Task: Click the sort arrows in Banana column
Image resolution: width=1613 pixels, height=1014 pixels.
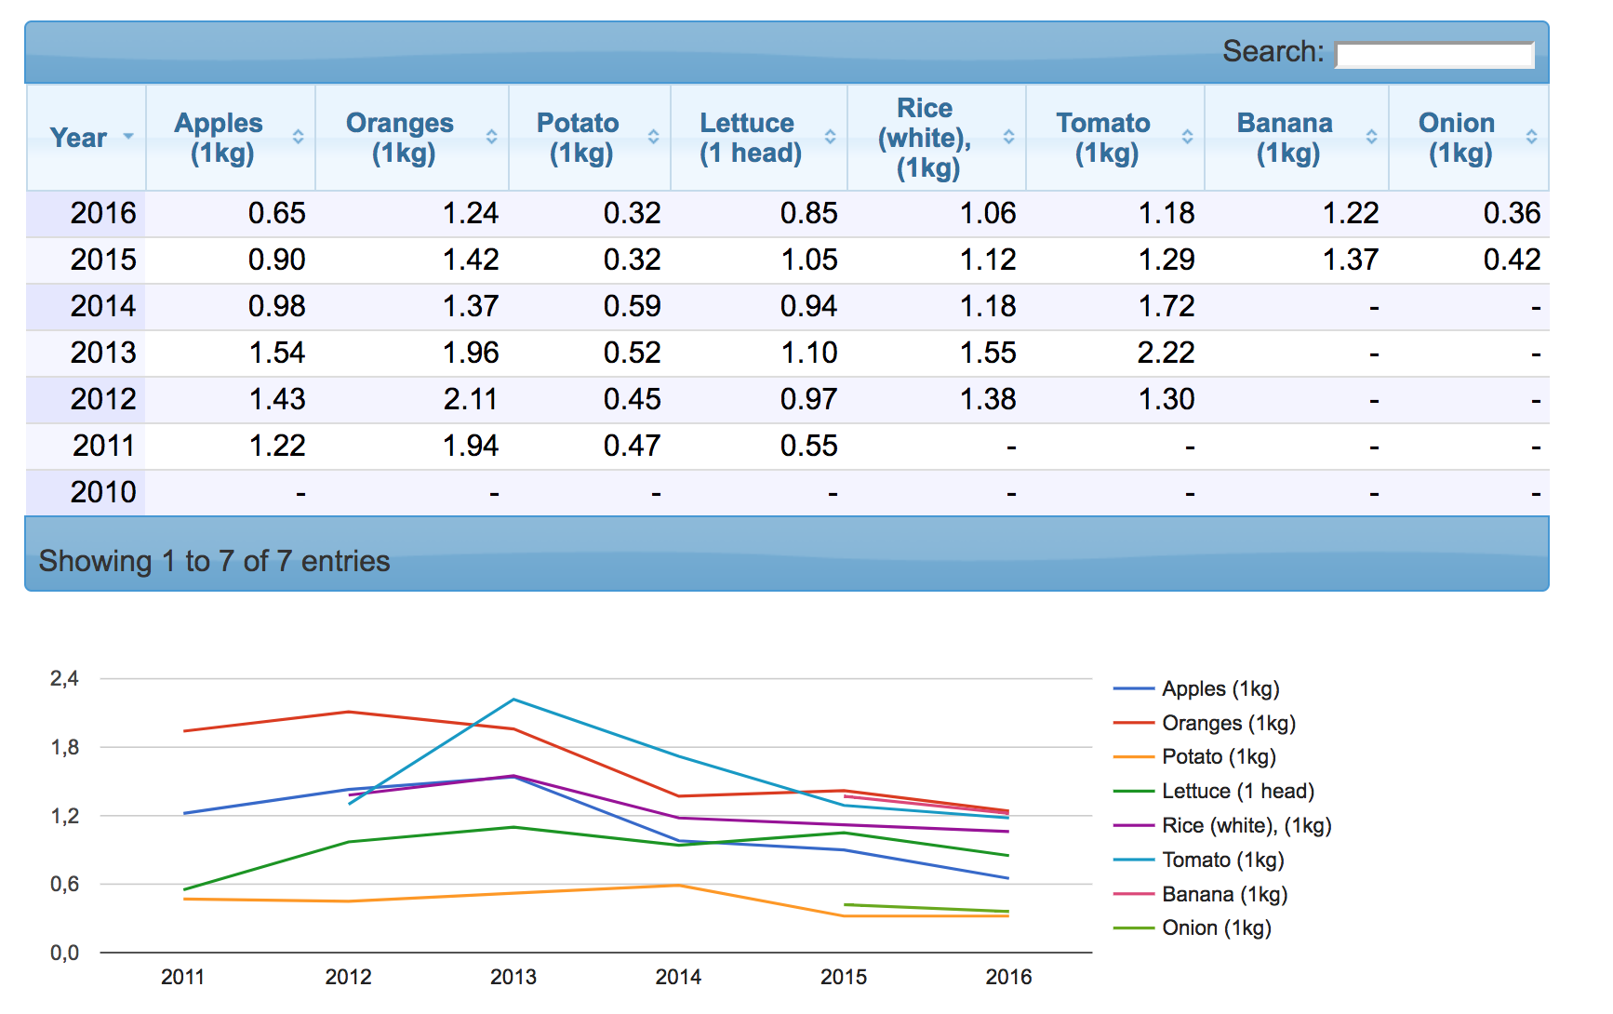Action: [1371, 137]
